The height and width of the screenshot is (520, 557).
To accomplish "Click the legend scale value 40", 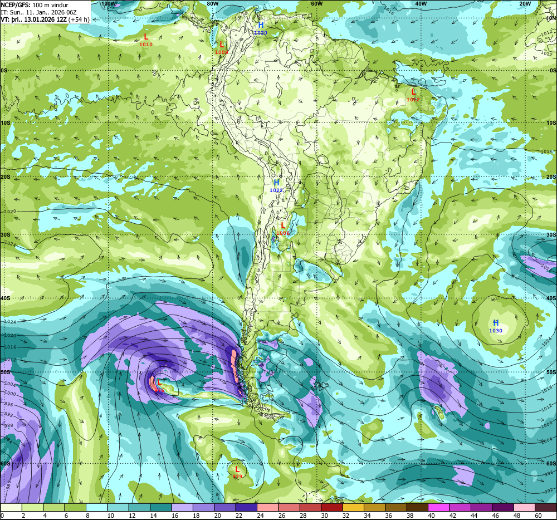I will click(x=432, y=516).
